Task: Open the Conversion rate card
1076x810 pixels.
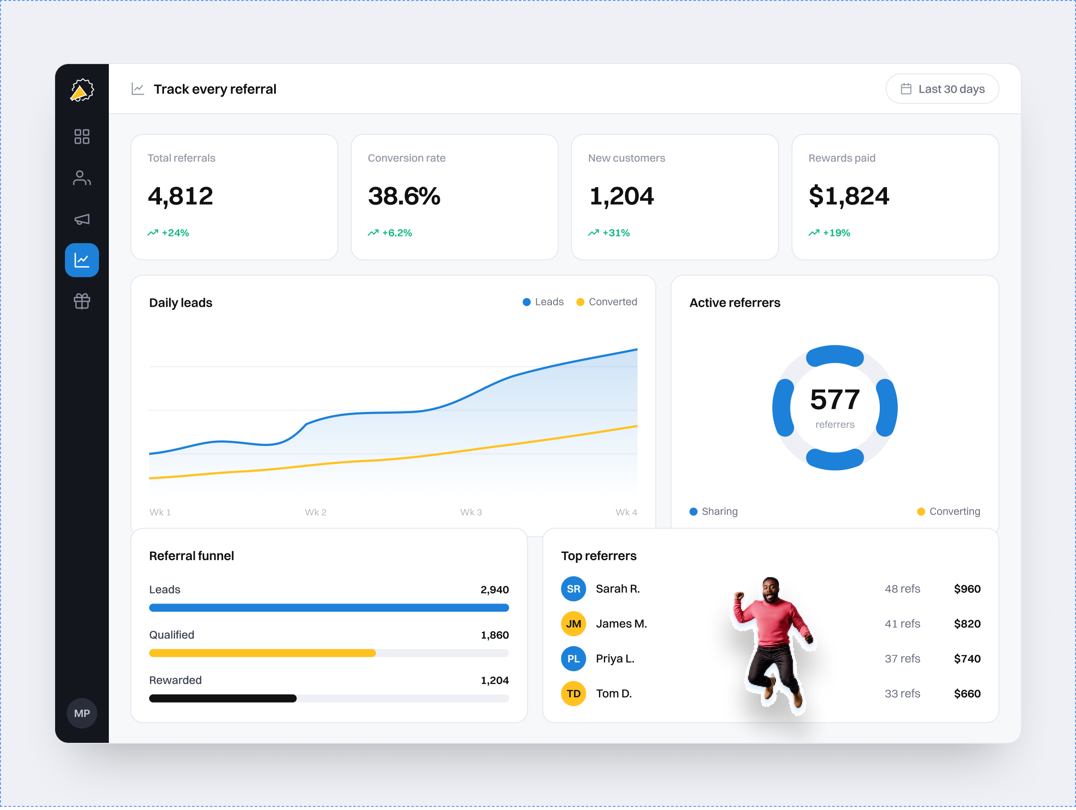Action: click(x=456, y=198)
